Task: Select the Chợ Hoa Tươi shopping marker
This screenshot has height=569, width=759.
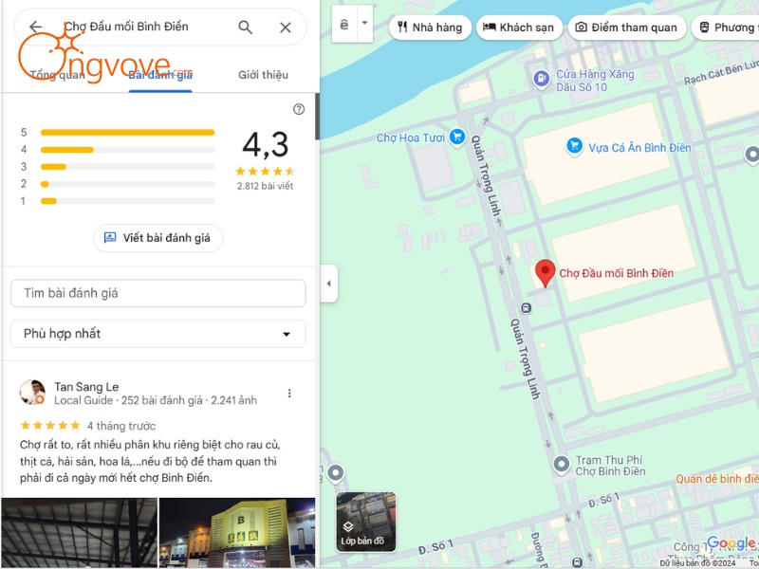Action: coord(457,137)
